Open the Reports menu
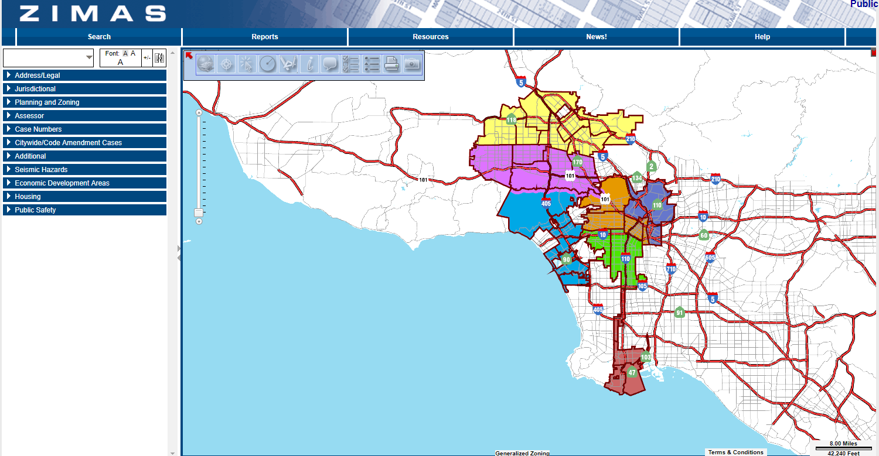 pos(265,36)
